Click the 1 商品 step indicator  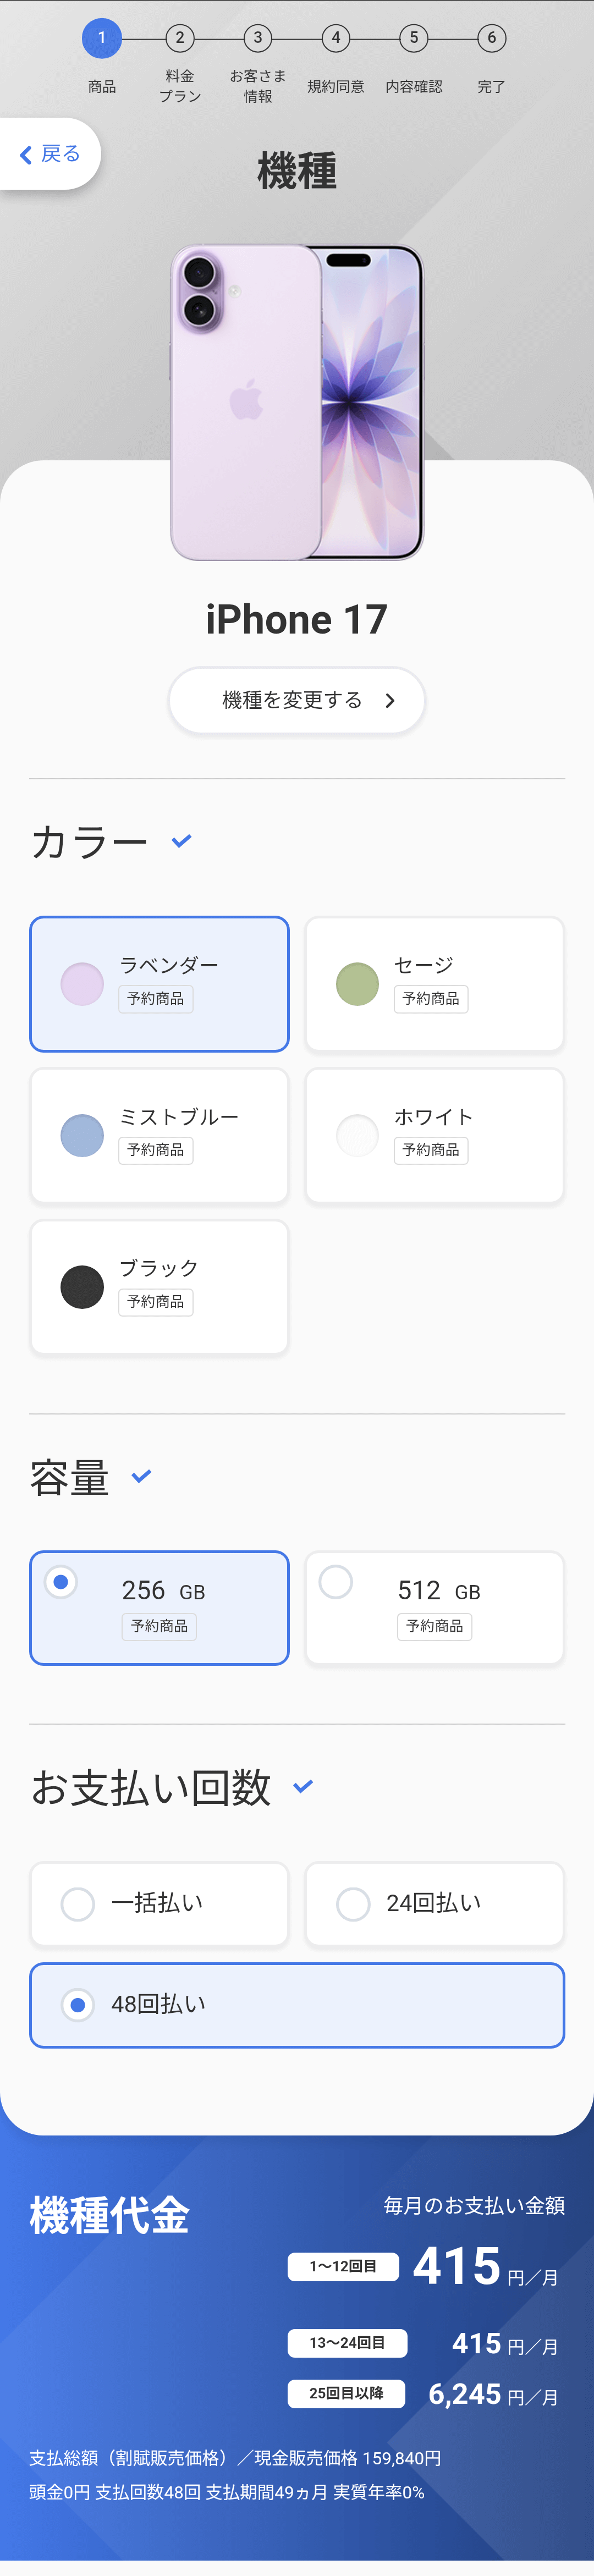pyautogui.click(x=101, y=39)
